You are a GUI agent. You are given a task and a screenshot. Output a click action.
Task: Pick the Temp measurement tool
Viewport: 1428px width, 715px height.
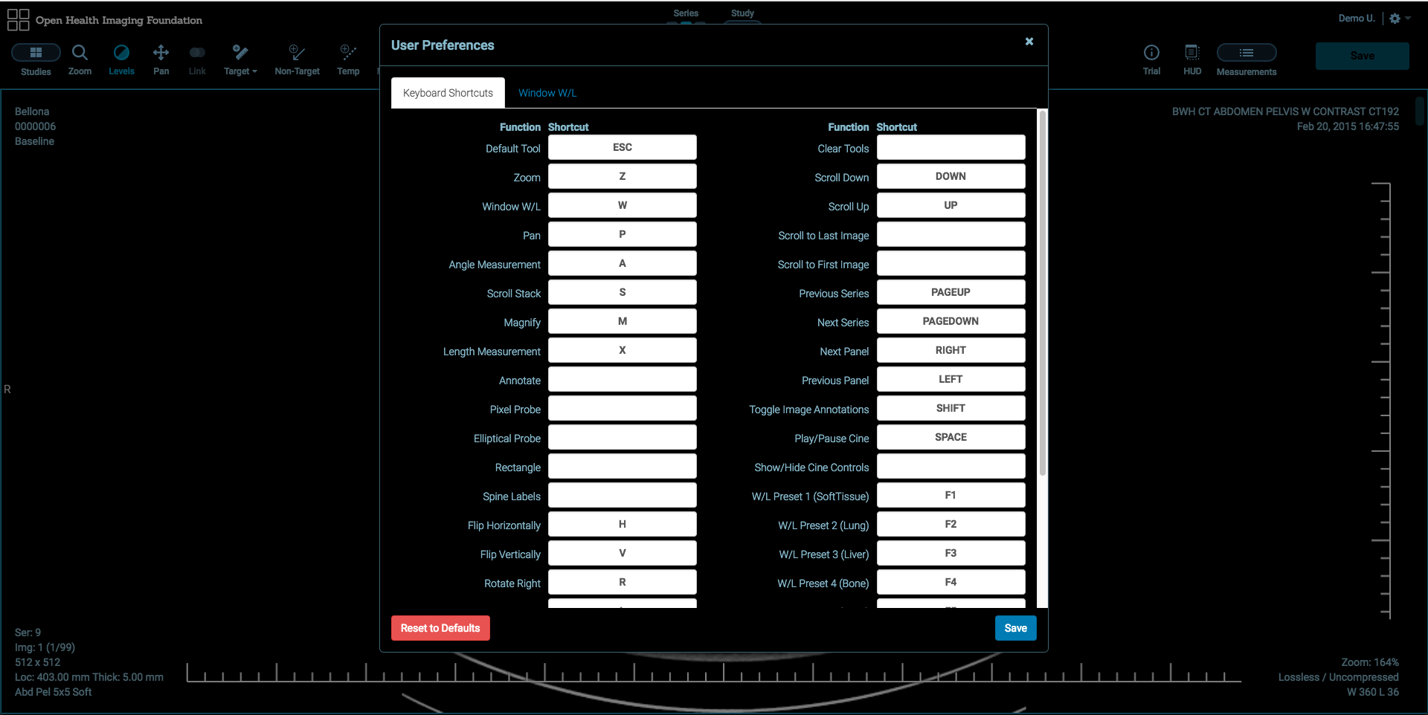(347, 53)
